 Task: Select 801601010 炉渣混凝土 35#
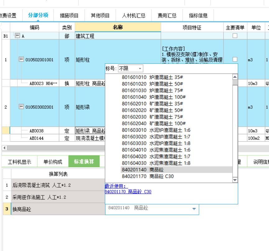coord(176,77)
